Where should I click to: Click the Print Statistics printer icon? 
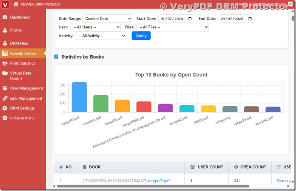click(x=5, y=63)
